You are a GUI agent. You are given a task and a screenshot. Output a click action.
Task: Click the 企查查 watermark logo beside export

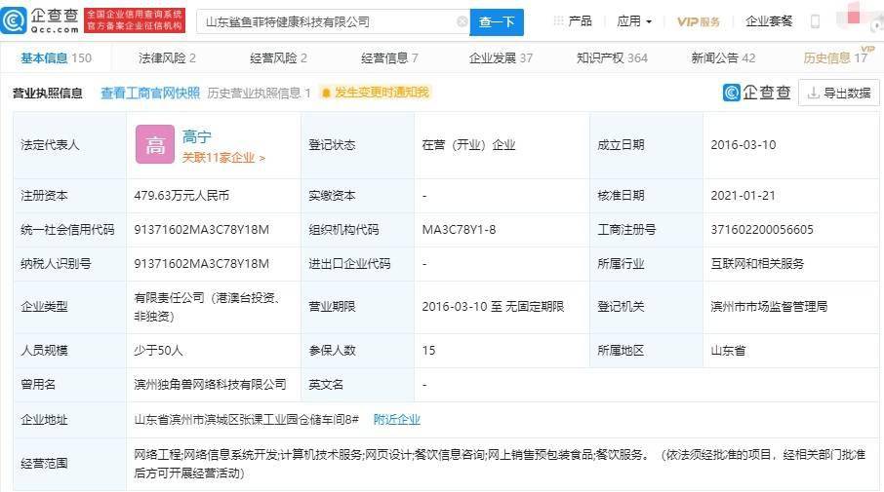pyautogui.click(x=757, y=93)
